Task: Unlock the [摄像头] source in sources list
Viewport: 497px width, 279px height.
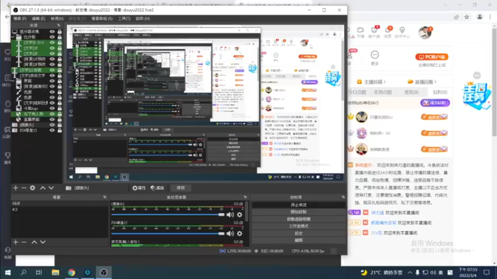Action: 60,125
